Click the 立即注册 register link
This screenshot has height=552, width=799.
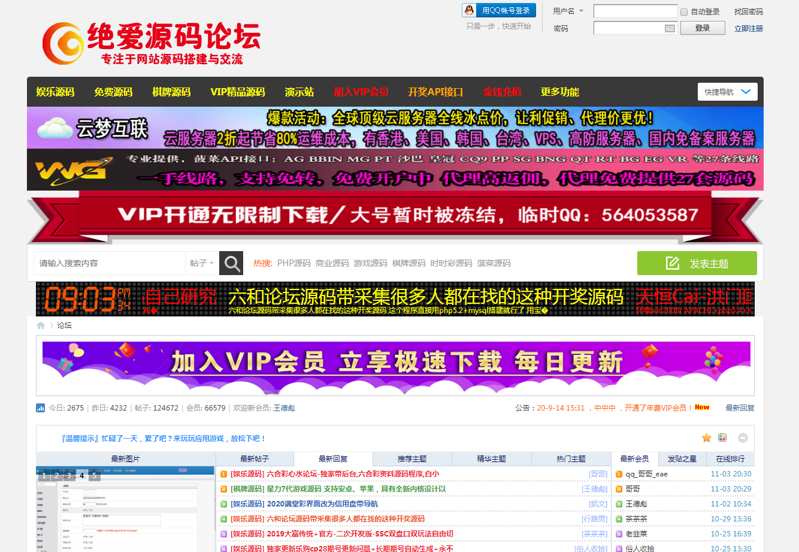pyautogui.click(x=748, y=28)
